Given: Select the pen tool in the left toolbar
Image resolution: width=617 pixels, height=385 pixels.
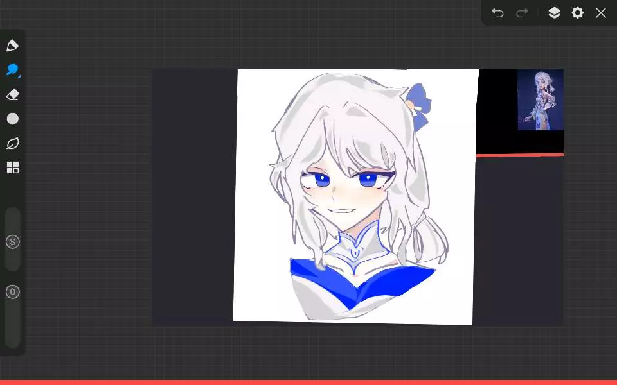Looking at the screenshot, I should 12,46.
